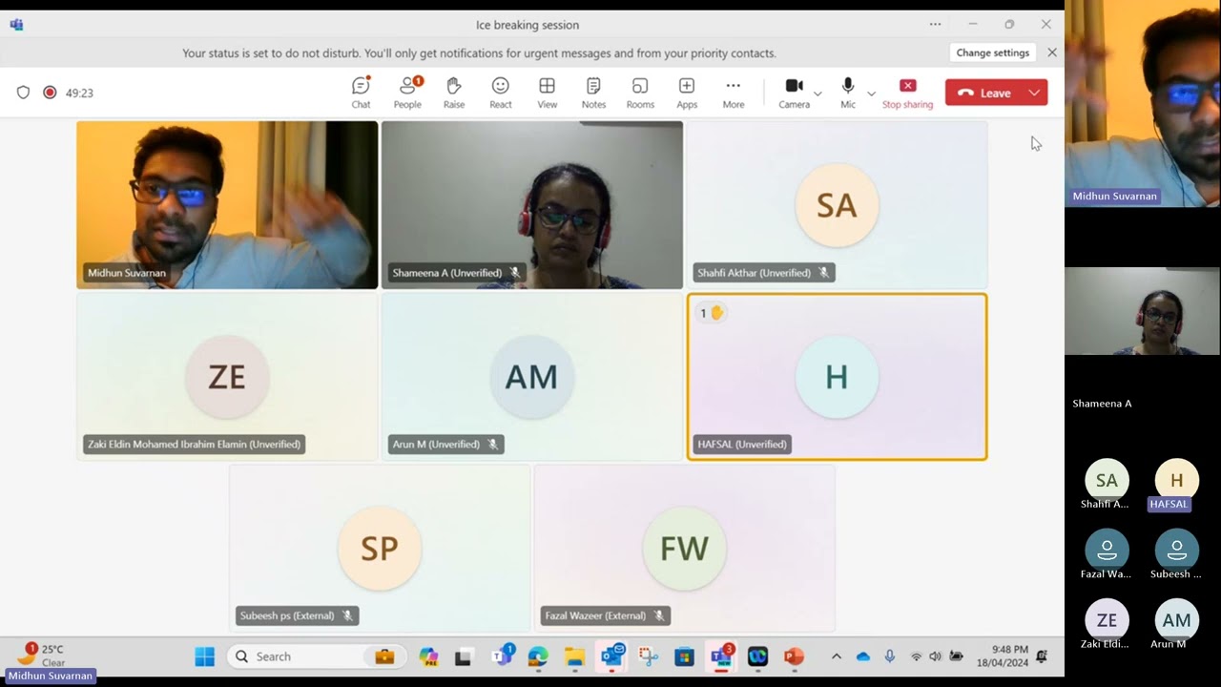Select Midhun Suvarnan's video tile

227,204
